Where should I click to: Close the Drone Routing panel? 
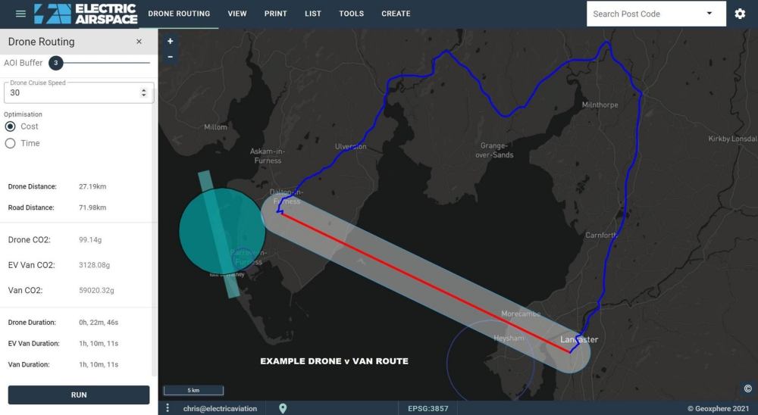(139, 42)
